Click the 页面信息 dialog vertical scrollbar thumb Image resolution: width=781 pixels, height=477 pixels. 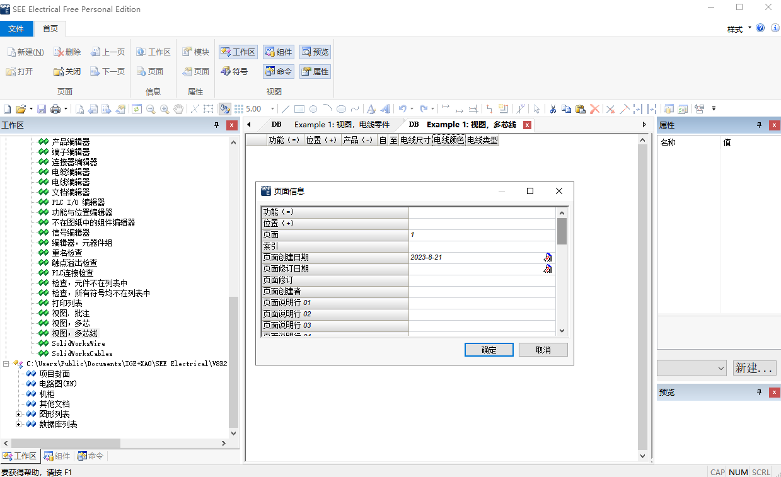pyautogui.click(x=562, y=231)
